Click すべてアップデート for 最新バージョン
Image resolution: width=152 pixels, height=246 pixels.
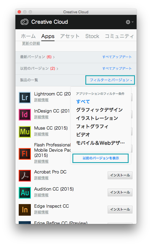(x=117, y=57)
